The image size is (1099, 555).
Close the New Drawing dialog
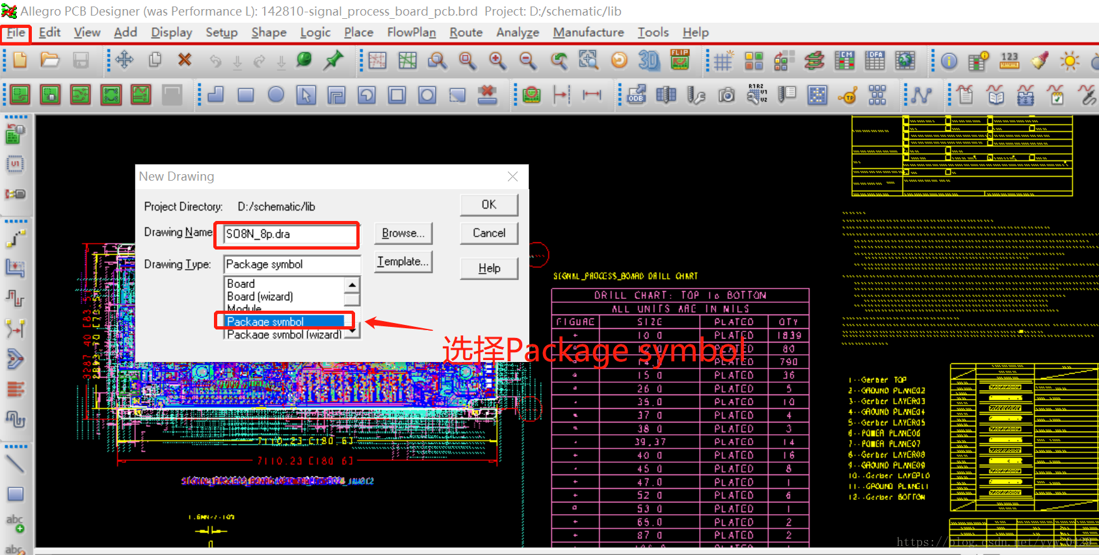[x=512, y=177]
